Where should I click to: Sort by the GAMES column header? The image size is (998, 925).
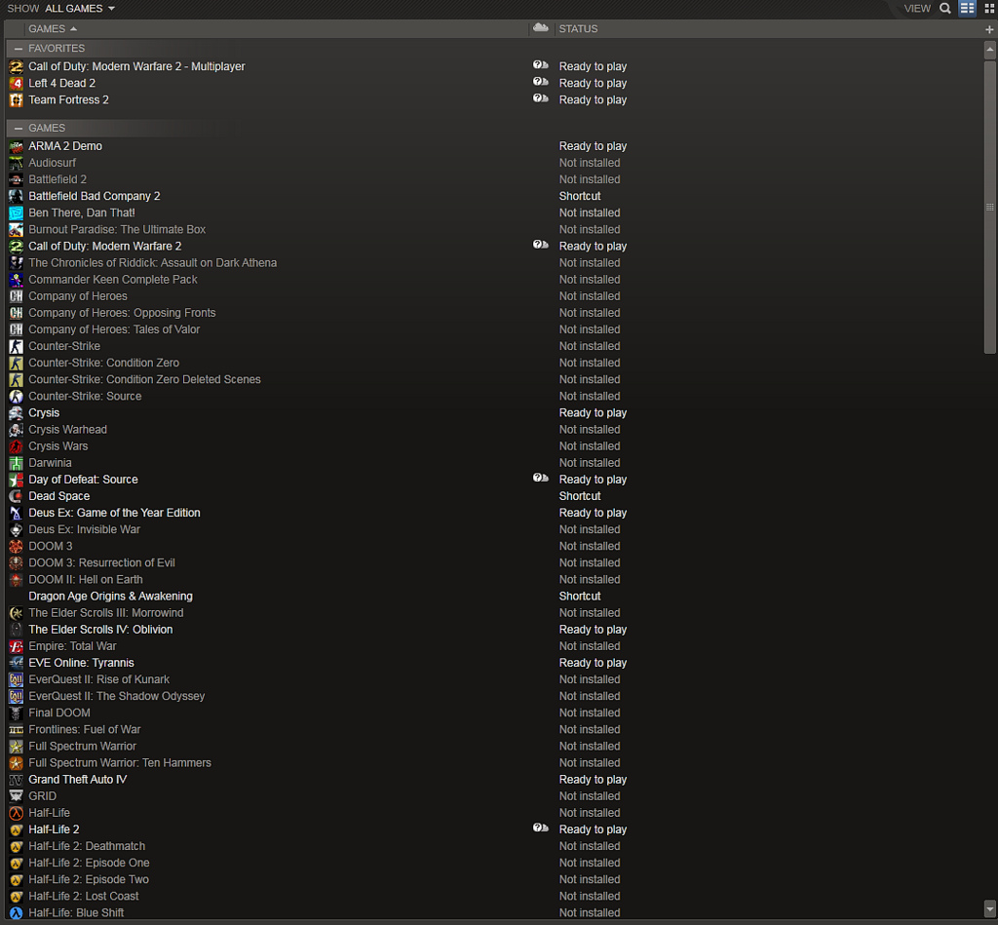click(53, 28)
